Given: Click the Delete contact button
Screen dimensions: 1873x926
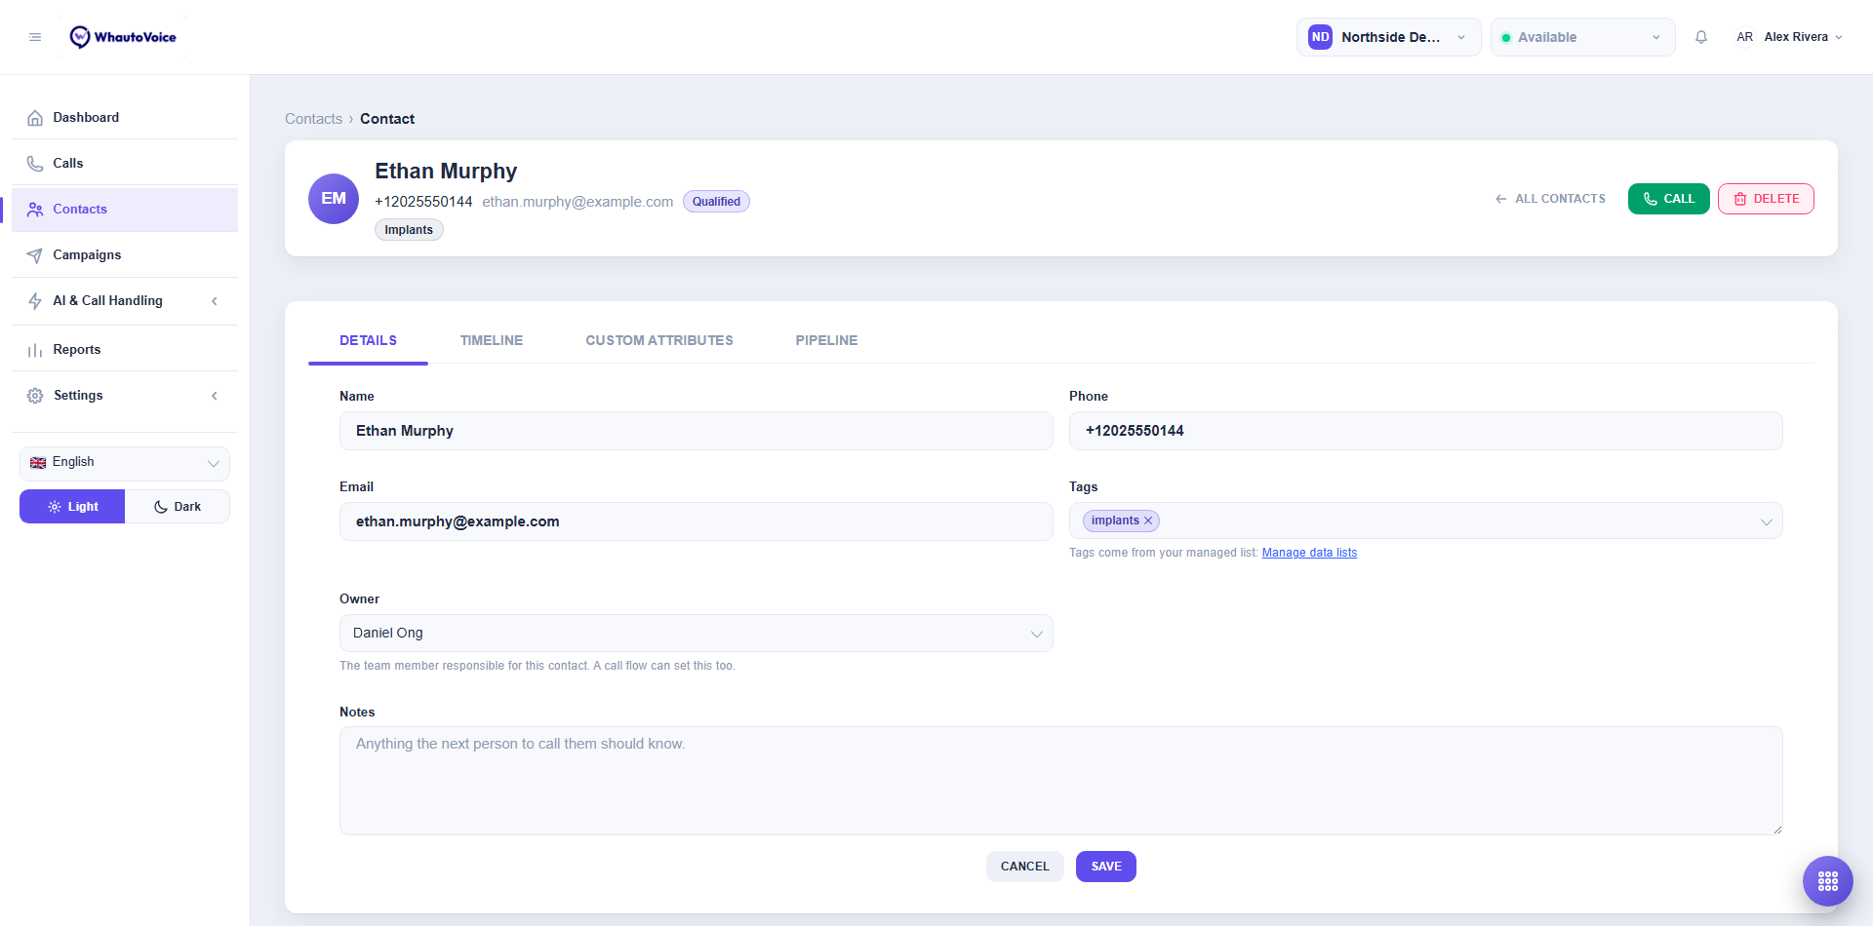Looking at the screenshot, I should tap(1766, 199).
